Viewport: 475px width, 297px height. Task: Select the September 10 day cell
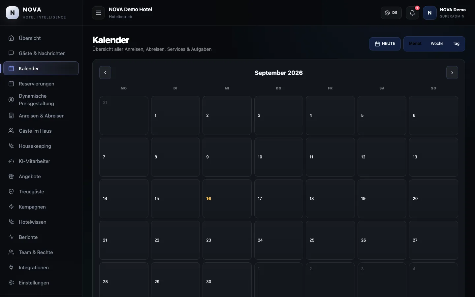[x=279, y=157]
